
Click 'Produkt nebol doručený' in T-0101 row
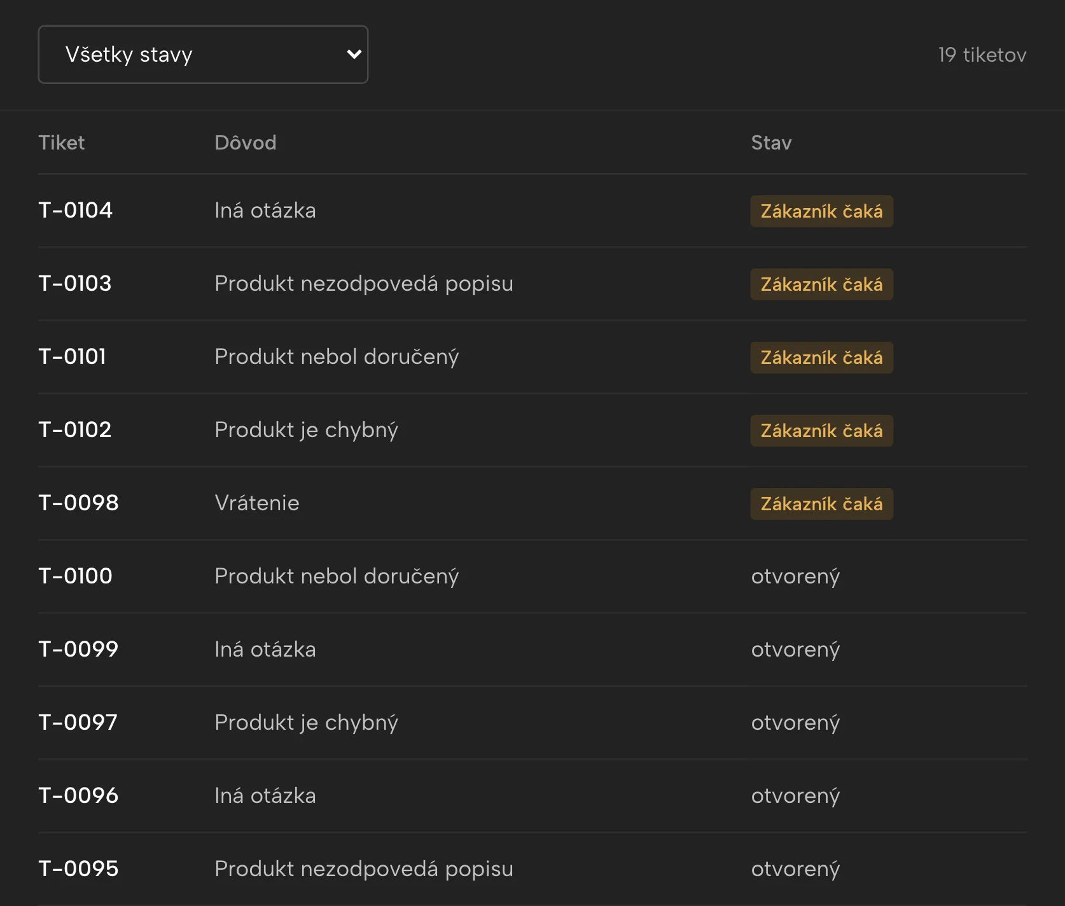[x=337, y=357]
